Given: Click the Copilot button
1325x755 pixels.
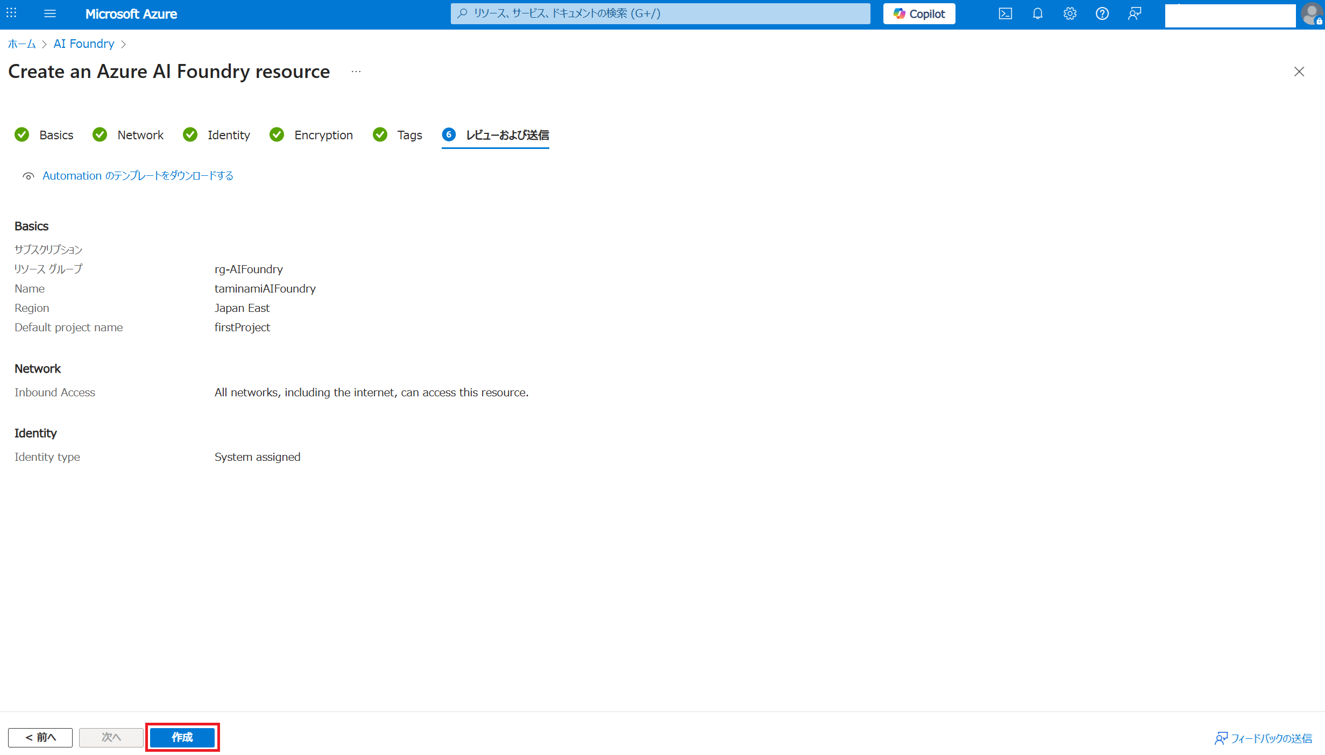Looking at the screenshot, I should (x=919, y=13).
